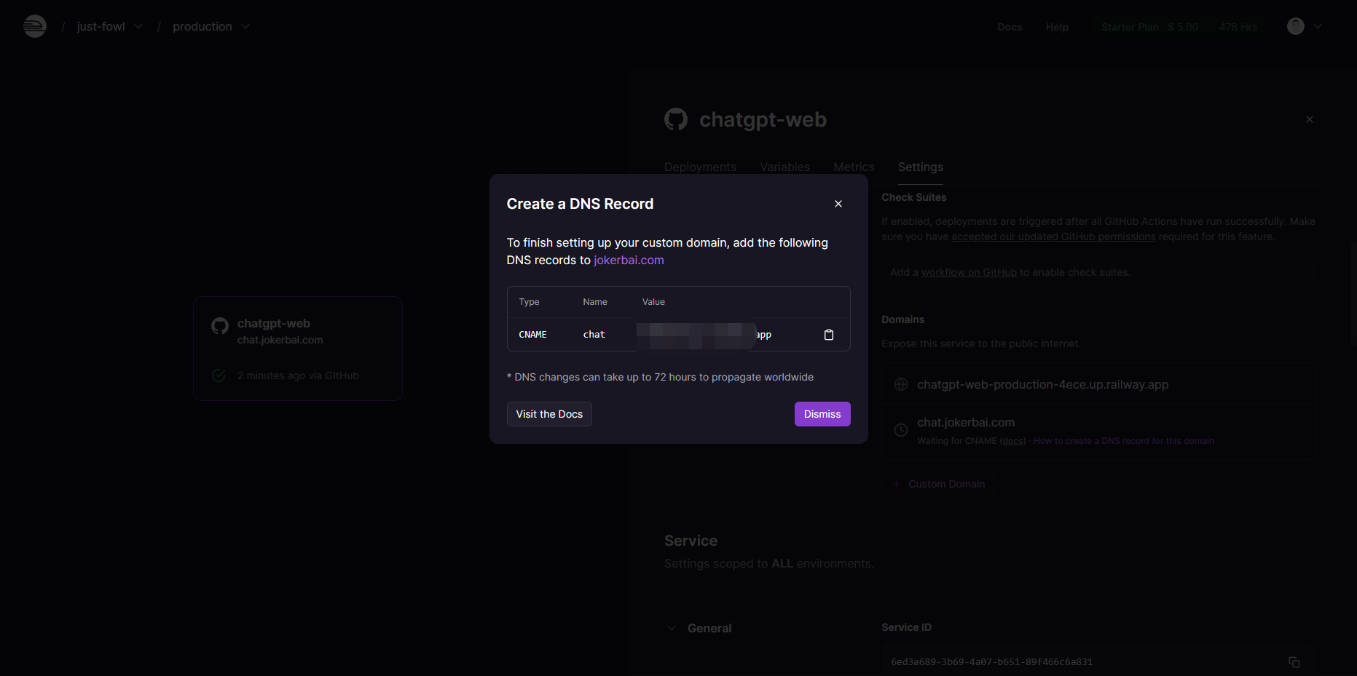The image size is (1357, 676).
Task: Click 2 minutes ago via GitHub text
Action: [298, 375]
